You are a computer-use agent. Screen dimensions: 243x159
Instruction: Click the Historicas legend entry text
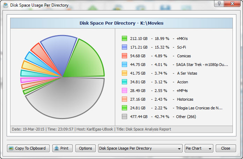coord(185,99)
